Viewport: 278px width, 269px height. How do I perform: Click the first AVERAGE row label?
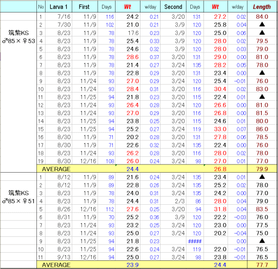point(56,169)
